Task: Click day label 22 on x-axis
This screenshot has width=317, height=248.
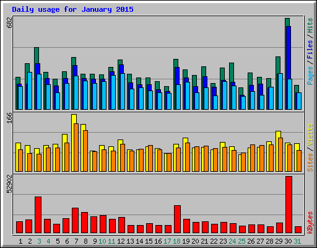Action: [x=214, y=241]
